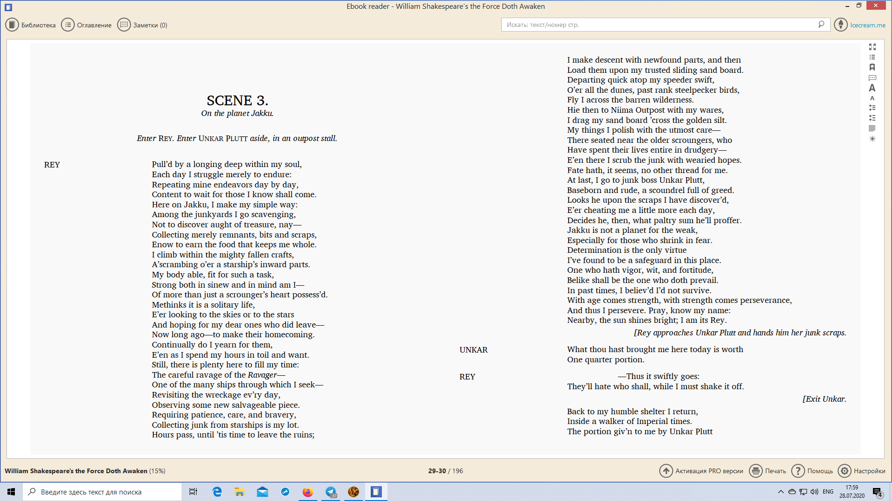Screen dimensions: 892x501
Task: Click line 'Determination is the only virtue'
Action: click(x=627, y=250)
